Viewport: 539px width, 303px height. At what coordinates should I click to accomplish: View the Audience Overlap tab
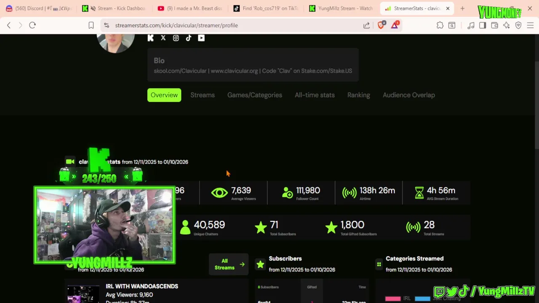[409, 95]
